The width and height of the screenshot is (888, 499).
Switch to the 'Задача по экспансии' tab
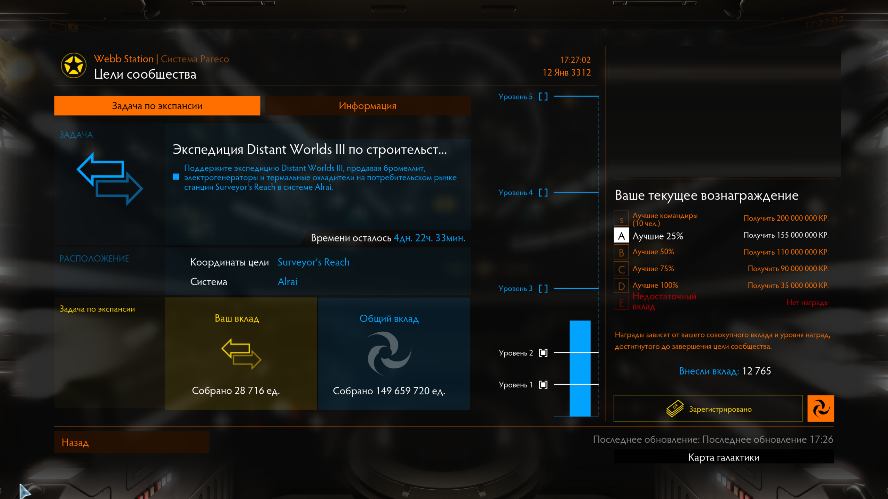(x=157, y=106)
